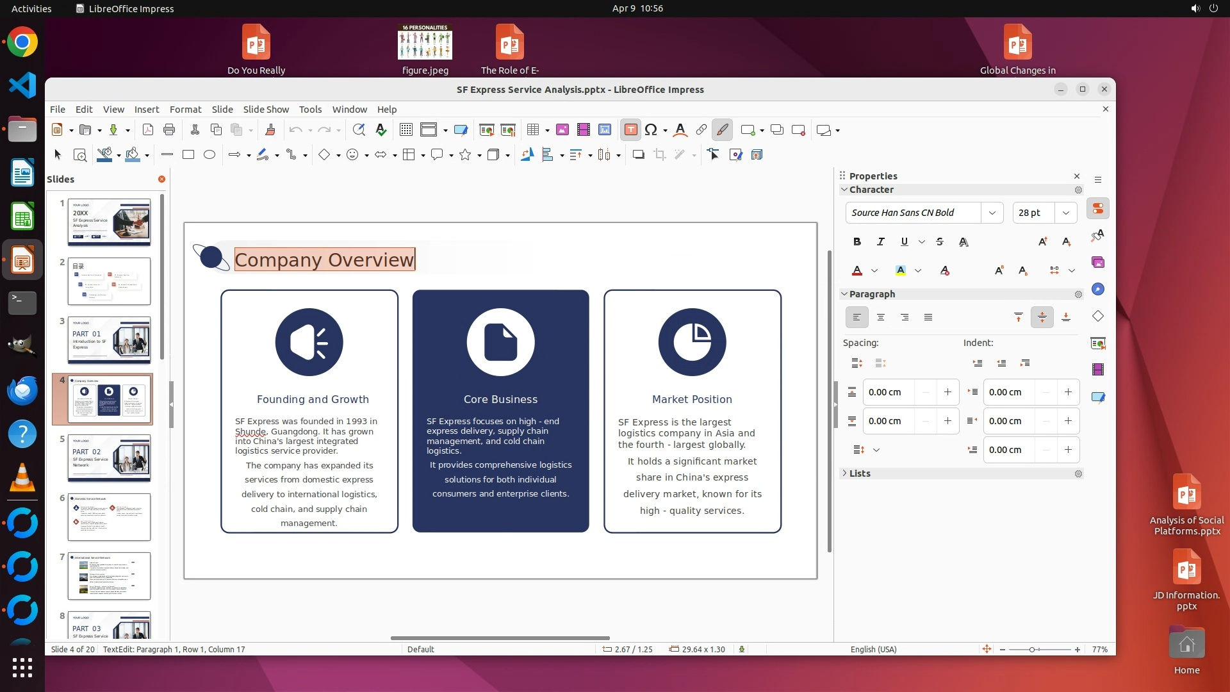Open the Slide Show menu
This screenshot has height=692, width=1230.
(266, 110)
